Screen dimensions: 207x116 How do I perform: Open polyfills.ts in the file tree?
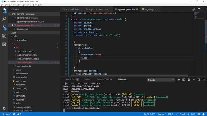(x=20, y=96)
